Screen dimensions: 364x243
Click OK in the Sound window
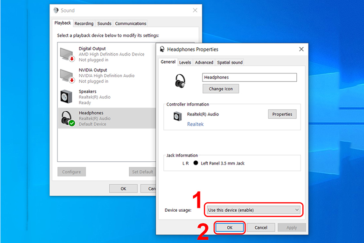[x=123, y=189]
